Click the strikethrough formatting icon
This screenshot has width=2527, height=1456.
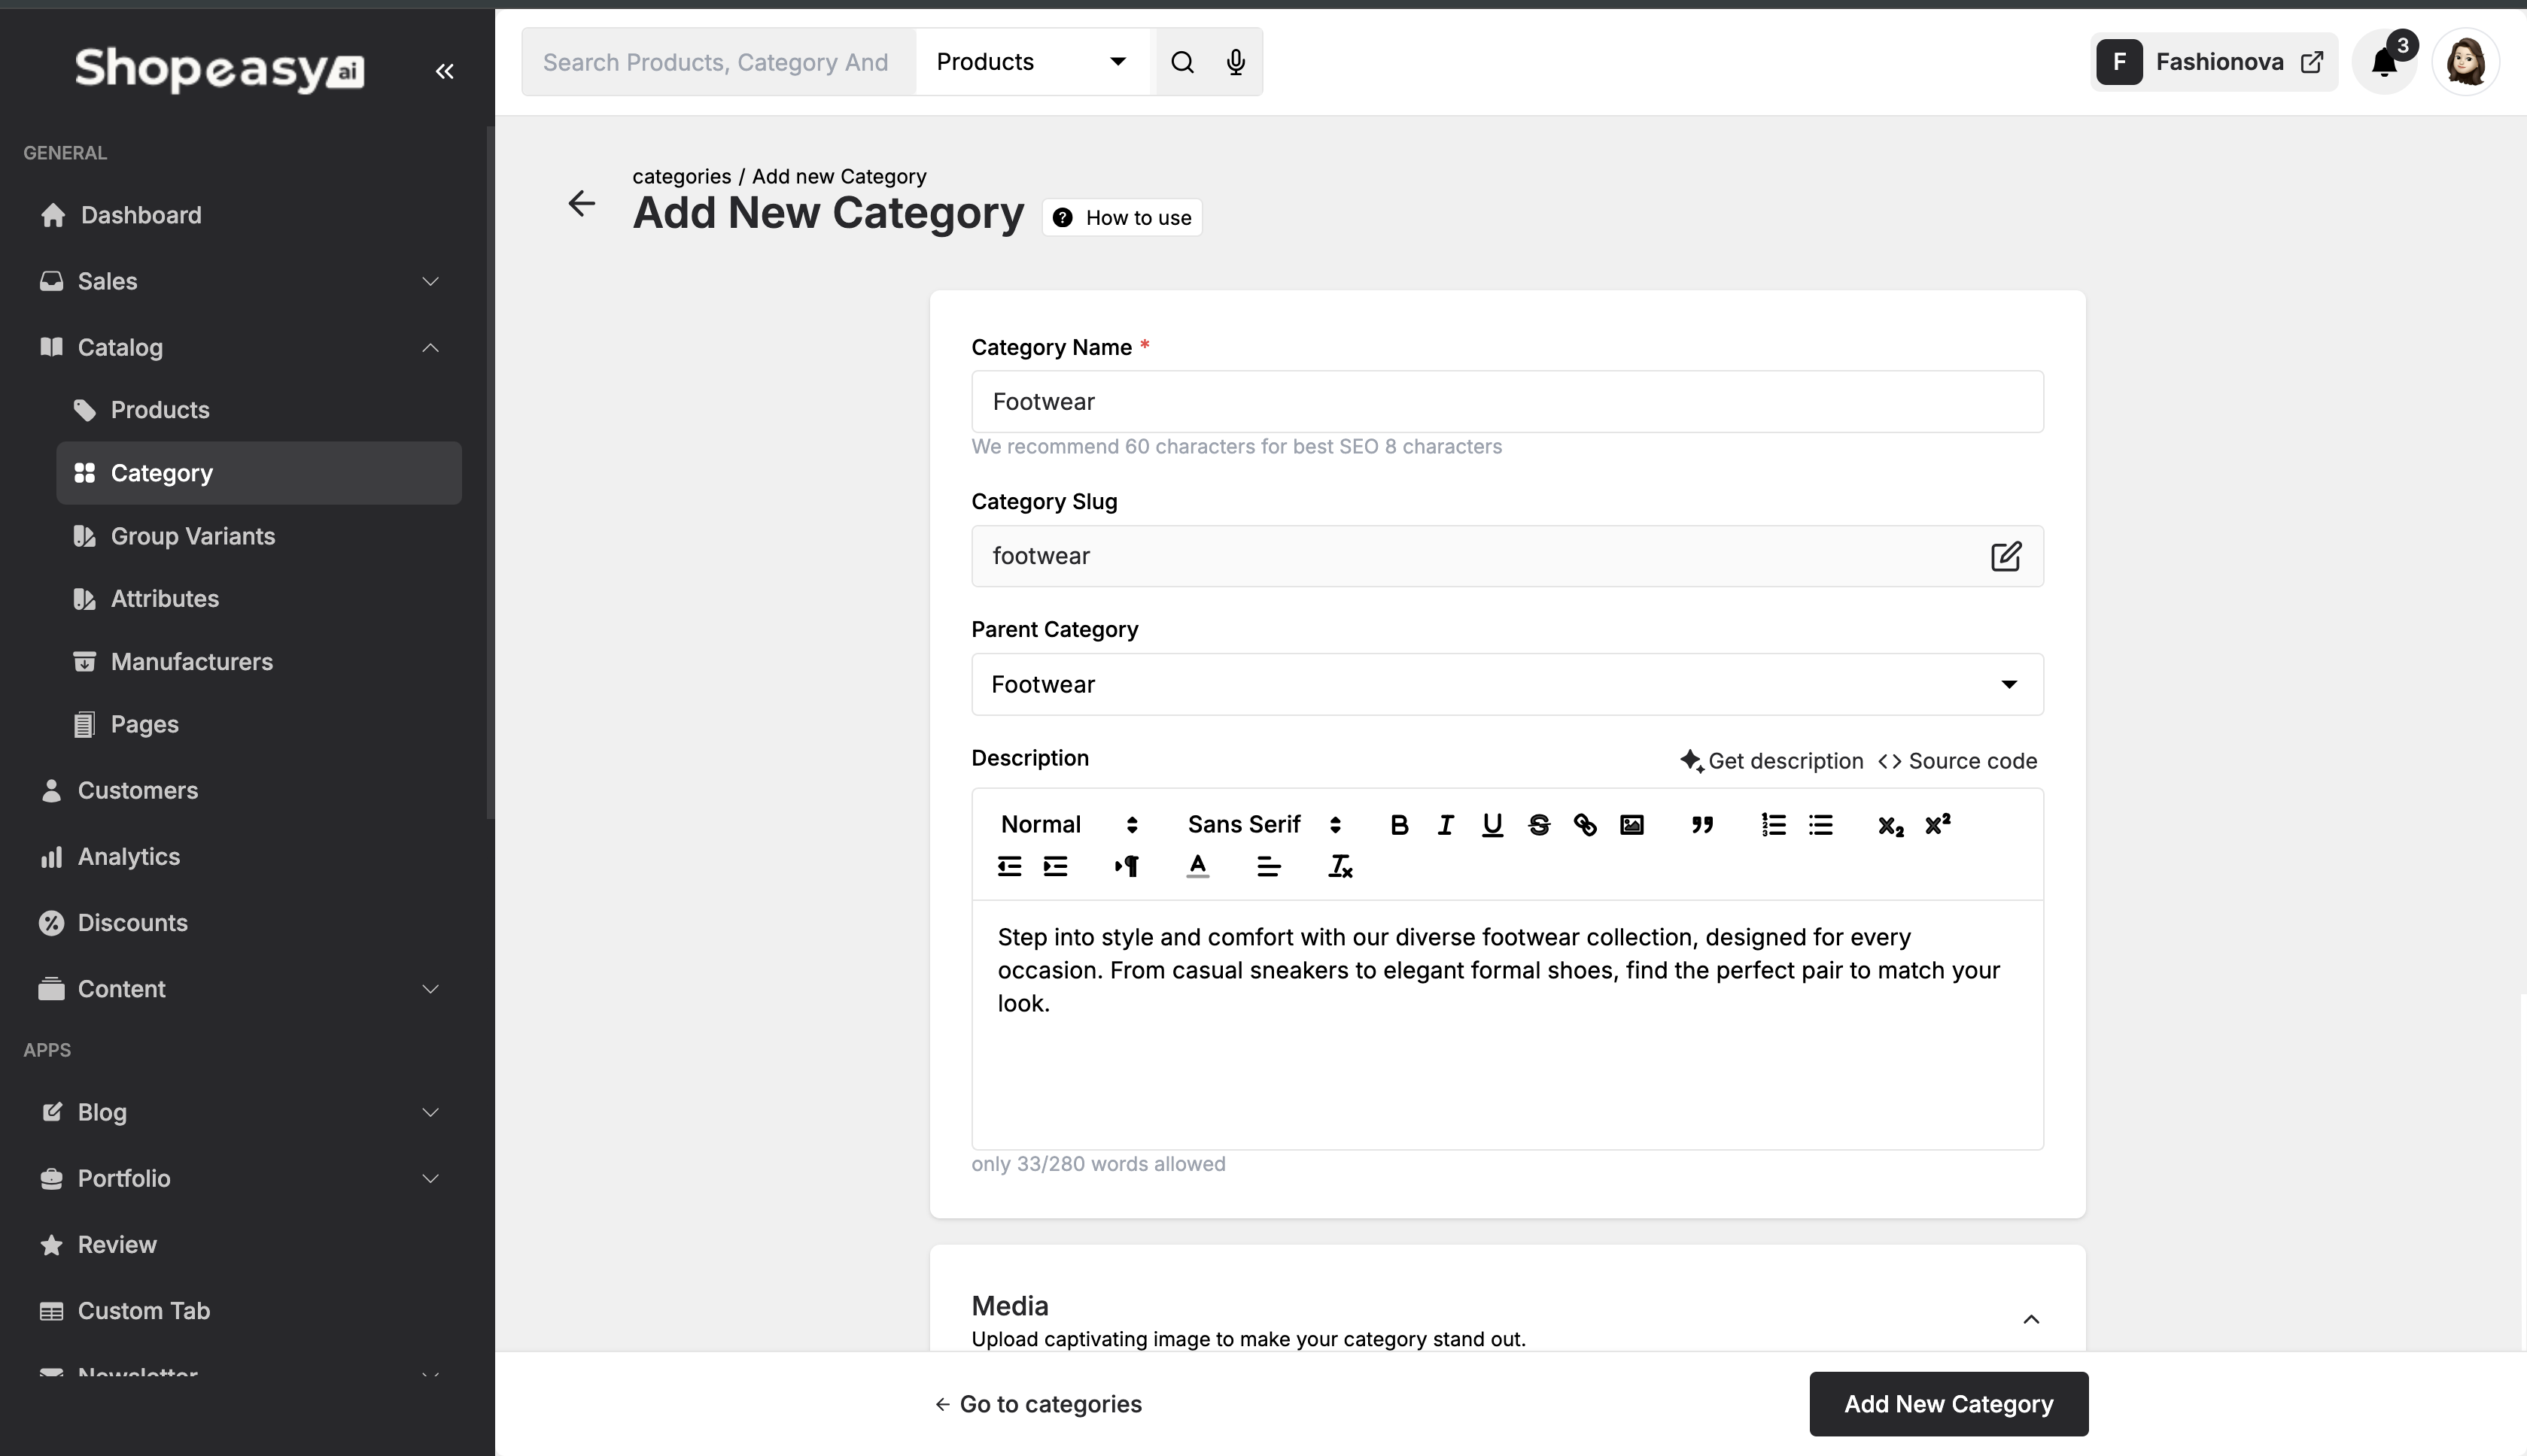tap(1539, 825)
